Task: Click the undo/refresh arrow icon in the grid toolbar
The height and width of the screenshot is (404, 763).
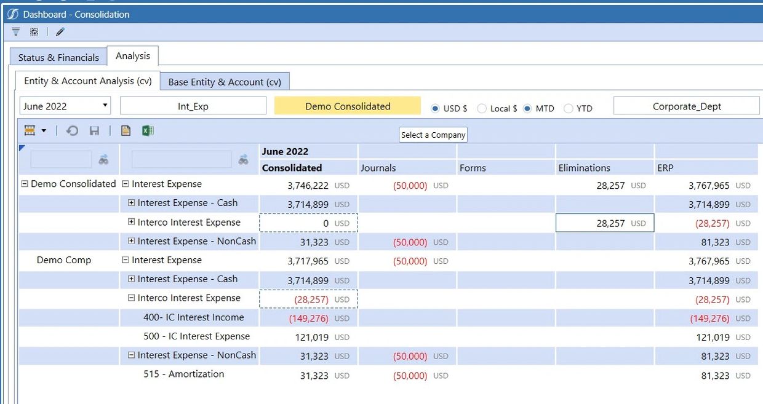Action: click(73, 130)
